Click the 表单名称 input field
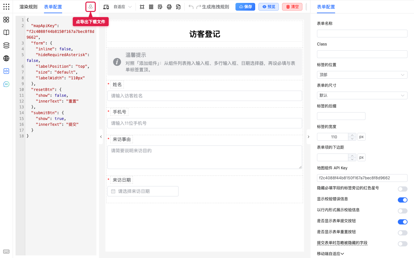Viewport: 414px width, 258px height. tap(362, 34)
